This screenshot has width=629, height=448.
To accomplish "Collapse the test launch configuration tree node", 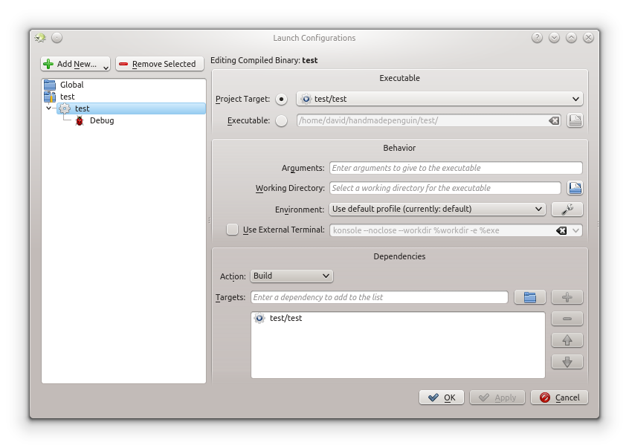I will [x=49, y=108].
